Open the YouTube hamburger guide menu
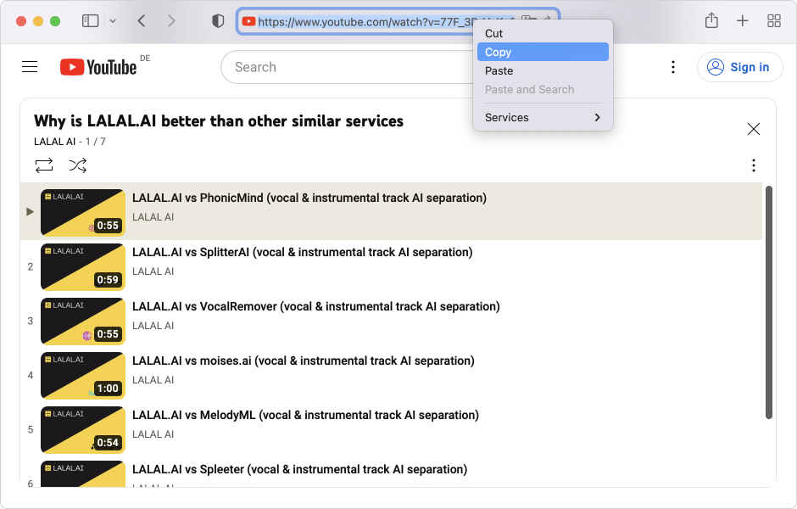 click(x=30, y=67)
